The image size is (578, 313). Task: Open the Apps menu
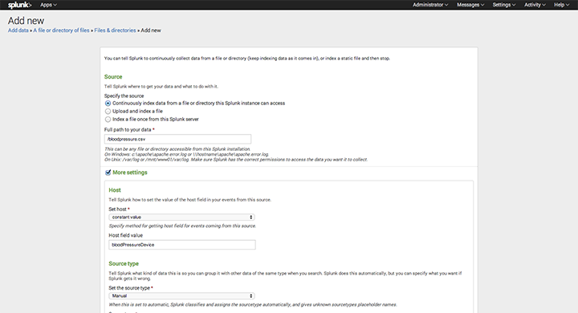point(48,5)
